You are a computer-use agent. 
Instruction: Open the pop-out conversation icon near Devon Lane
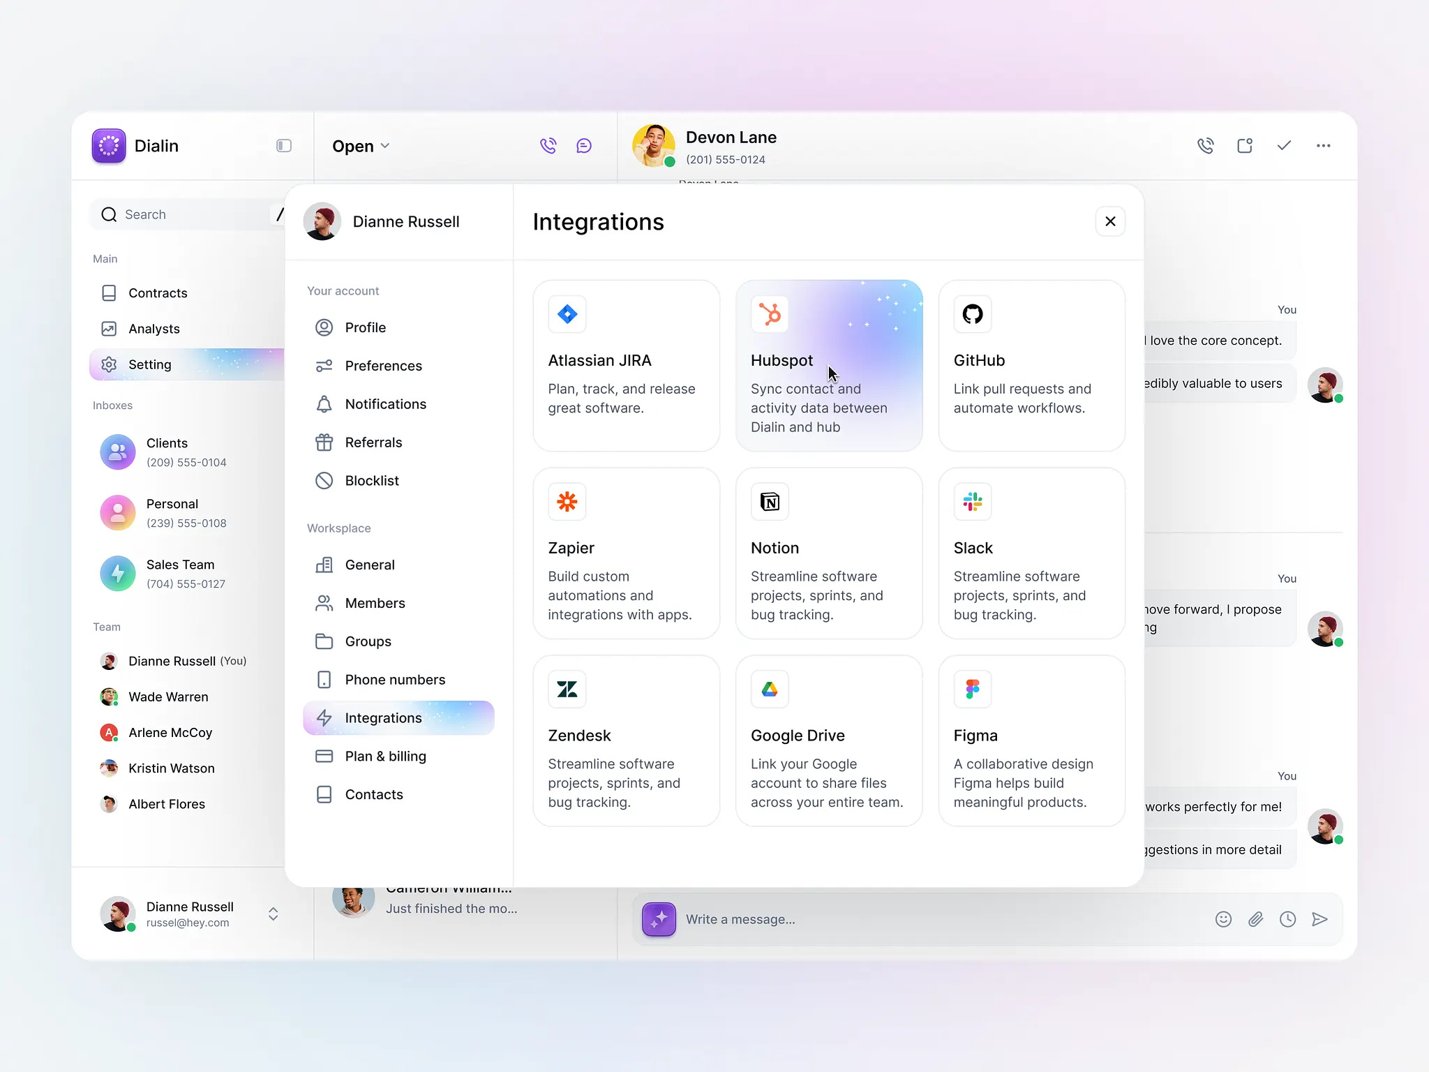(x=1245, y=145)
